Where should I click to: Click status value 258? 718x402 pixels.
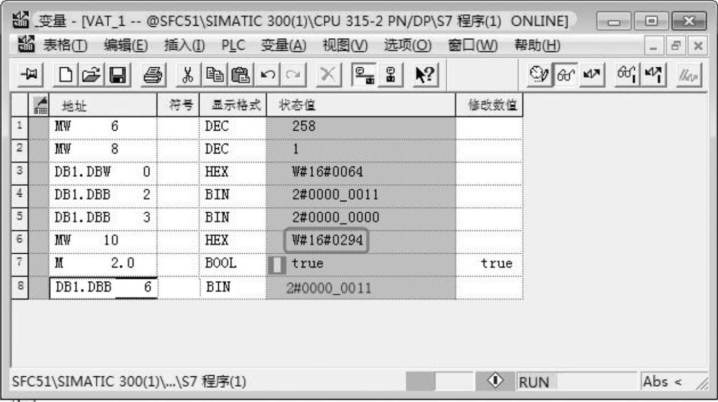305,126
